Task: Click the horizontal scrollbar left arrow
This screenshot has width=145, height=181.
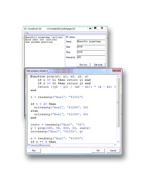Action: pyautogui.click(x=29, y=145)
